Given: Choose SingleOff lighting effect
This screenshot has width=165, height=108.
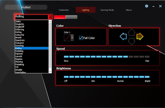Looking at the screenshot, I should click(32, 27).
